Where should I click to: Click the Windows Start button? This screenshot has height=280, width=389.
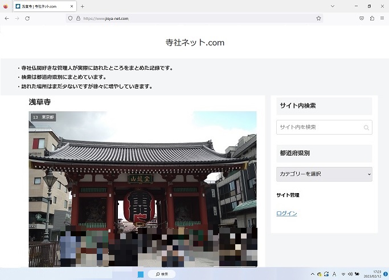pyautogui.click(x=140, y=274)
